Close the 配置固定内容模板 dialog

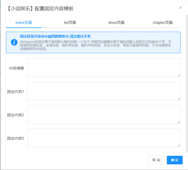coord(180,8)
